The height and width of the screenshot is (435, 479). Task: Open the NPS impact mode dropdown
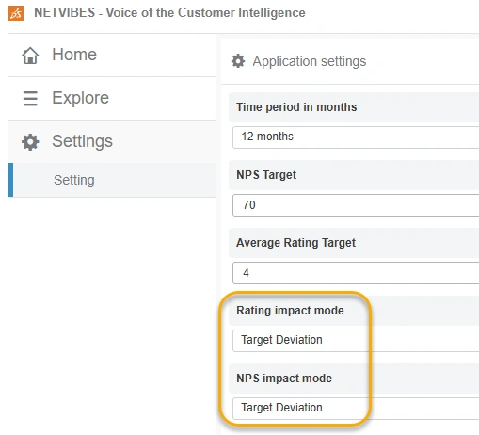356,409
